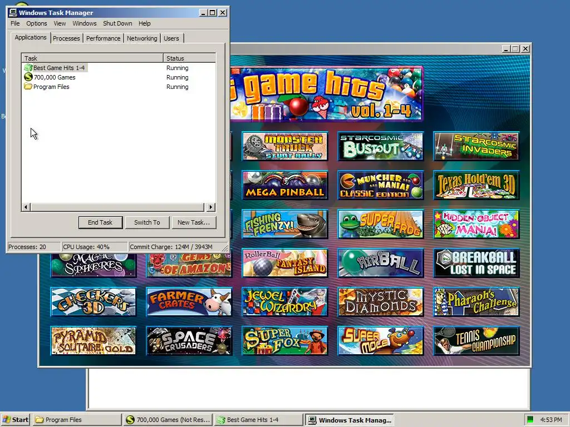Open the Help menu in Task Manager

(x=144, y=23)
